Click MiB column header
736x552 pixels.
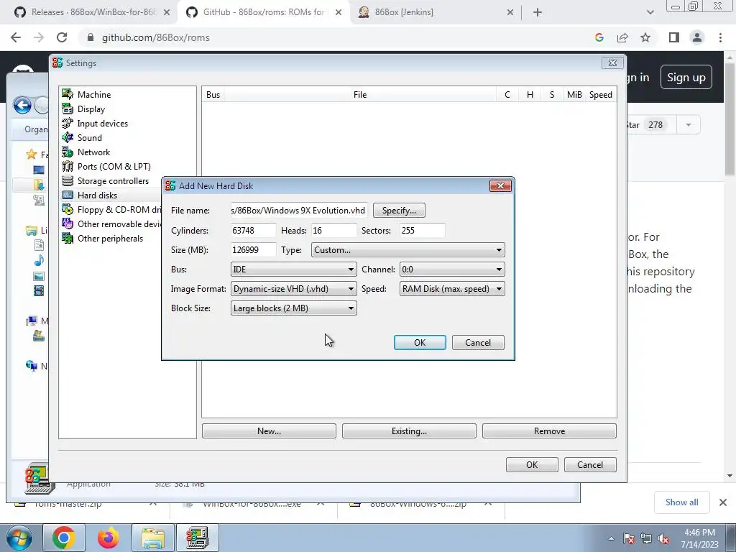[574, 95]
